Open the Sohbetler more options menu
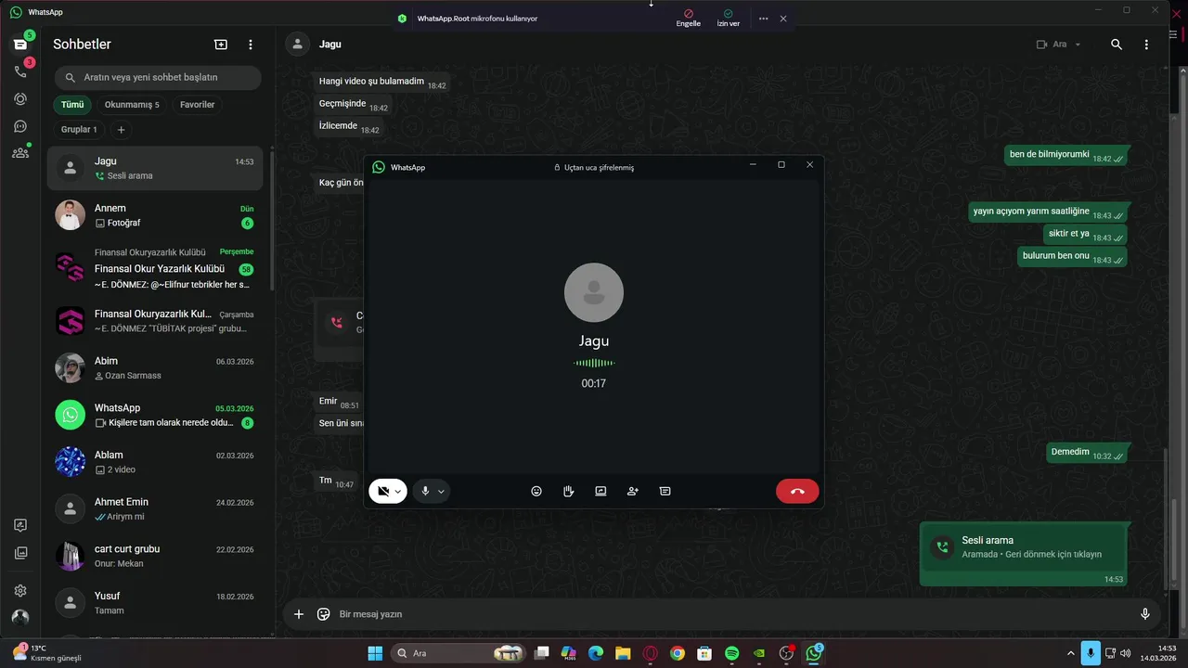The image size is (1188, 668). tap(251, 45)
